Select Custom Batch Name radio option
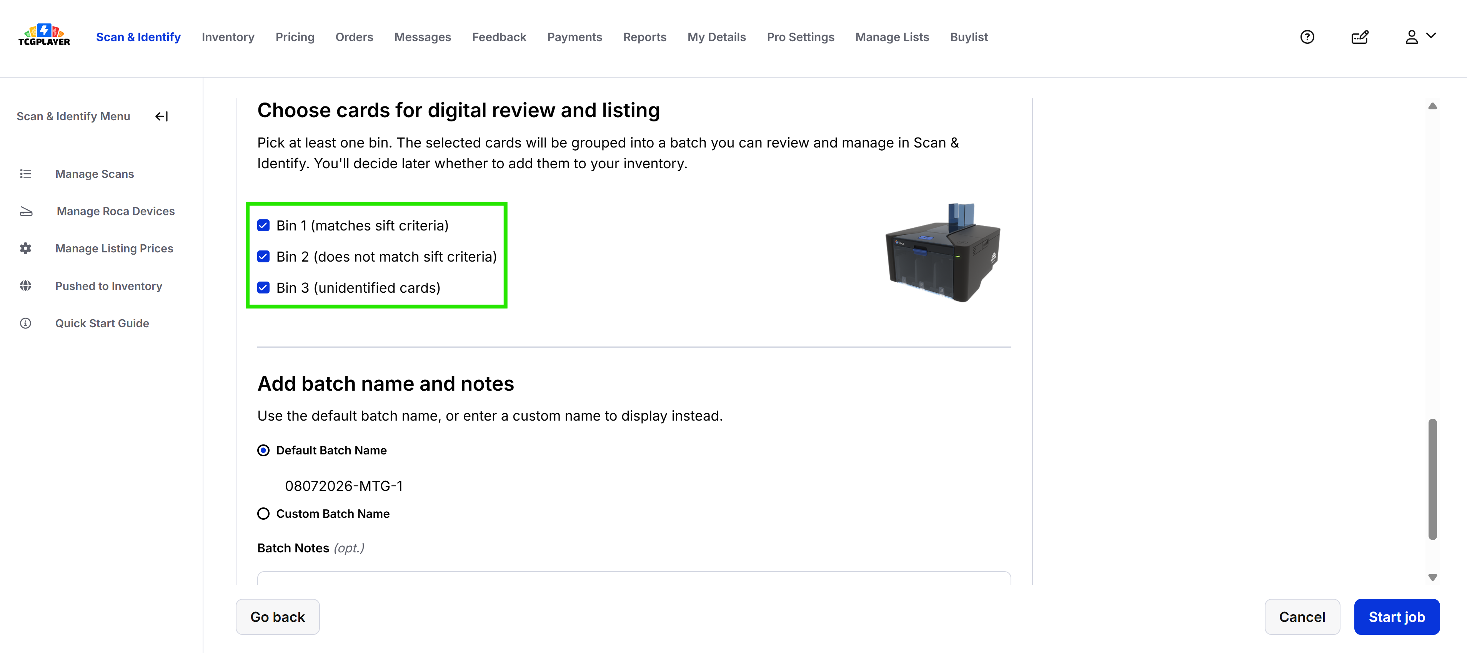The width and height of the screenshot is (1467, 653). pos(263,514)
